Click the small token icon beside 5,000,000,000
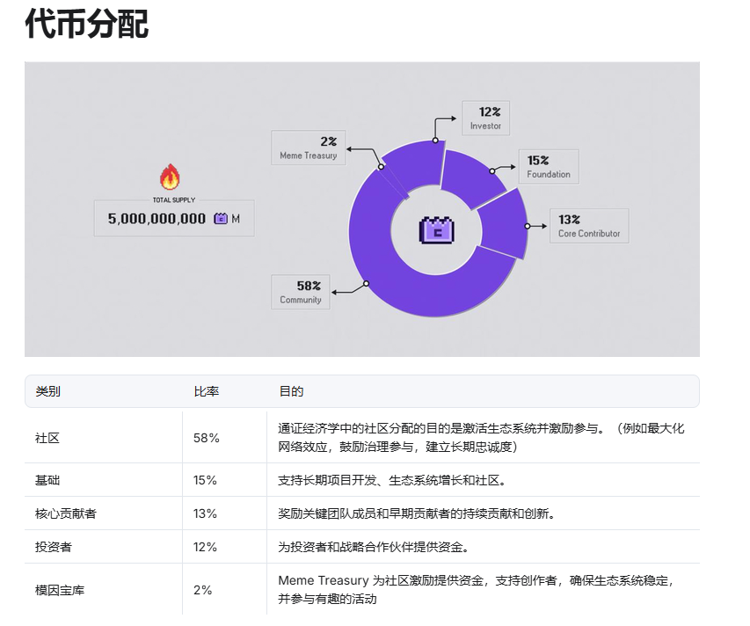Viewport: 750px width, 626px height. [221, 219]
